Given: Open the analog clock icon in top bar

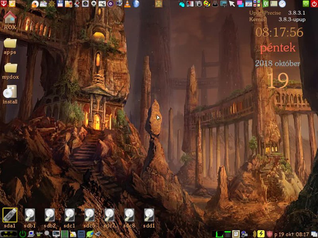Looking at the screenshot, I should 282,4.
